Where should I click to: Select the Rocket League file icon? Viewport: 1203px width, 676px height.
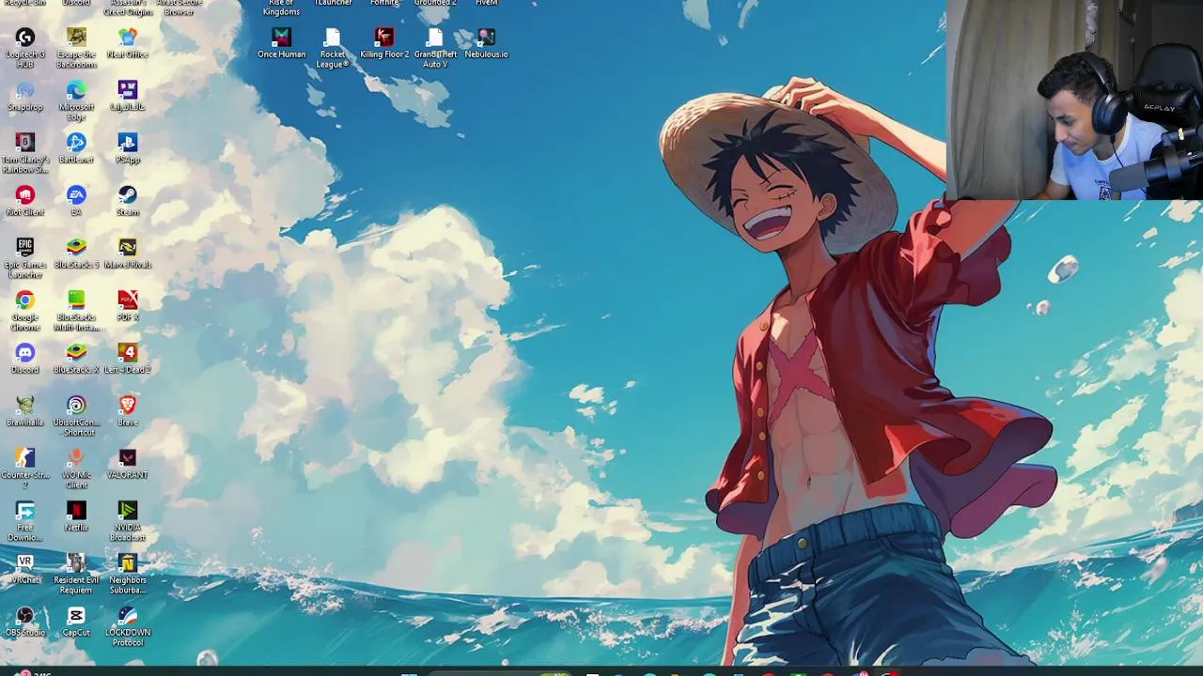tap(333, 38)
